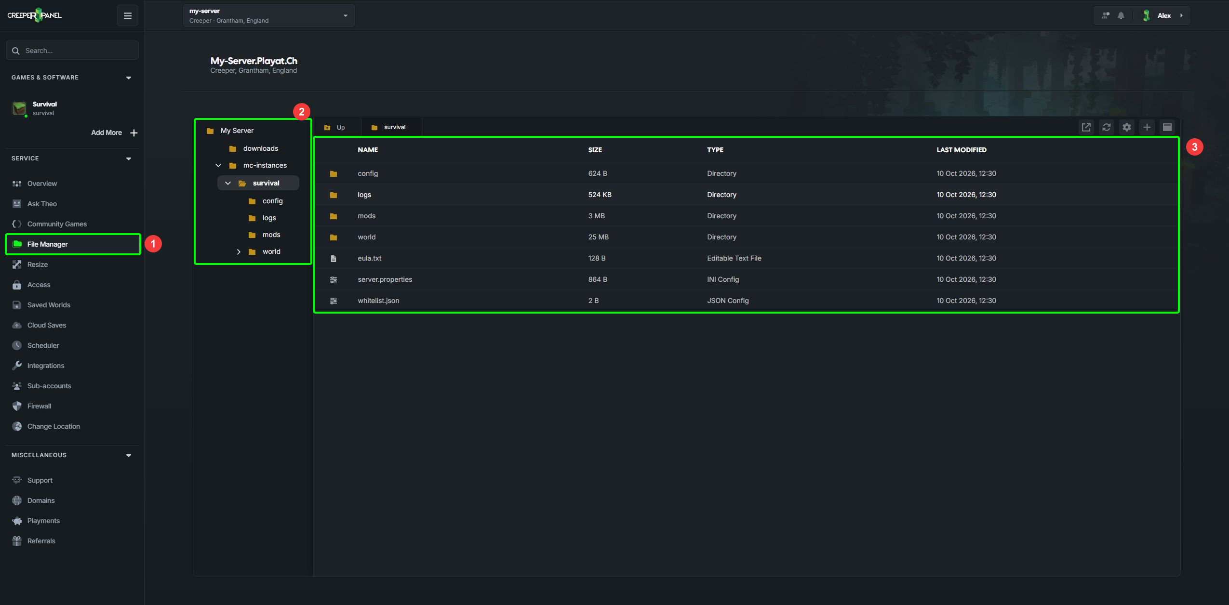Collapse the survival folder chevron in tree
Screen dimensions: 1229x605
[x=228, y=183]
